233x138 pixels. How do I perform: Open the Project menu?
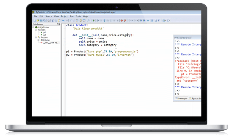pos(64,16)
